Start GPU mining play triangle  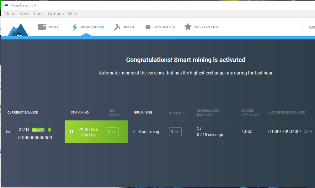pyautogui.click(x=135, y=132)
